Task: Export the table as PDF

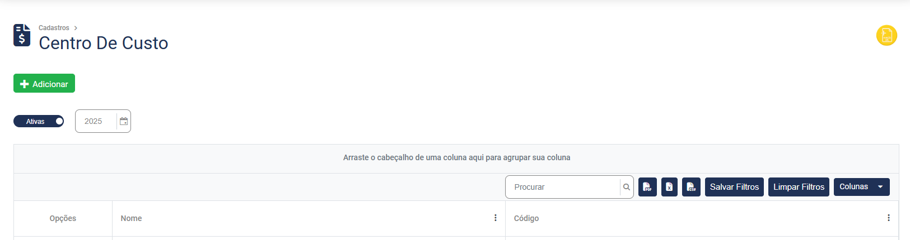Action: 647,187
